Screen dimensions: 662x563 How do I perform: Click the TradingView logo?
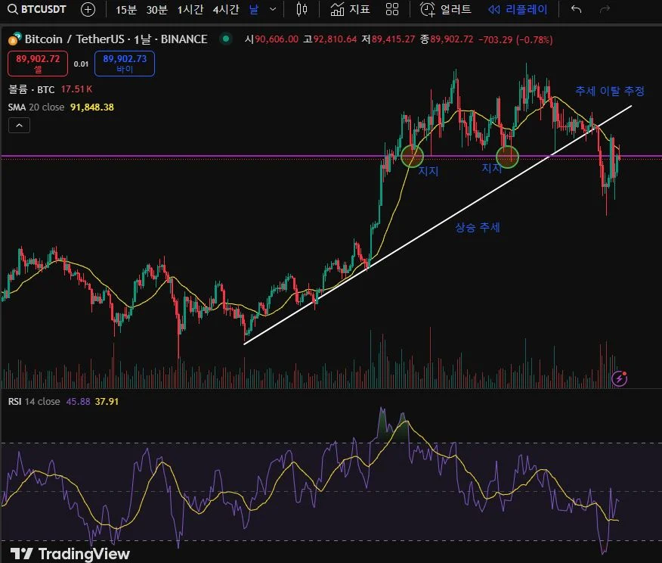tap(70, 553)
